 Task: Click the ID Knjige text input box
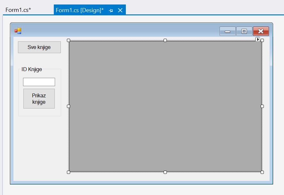(x=39, y=82)
